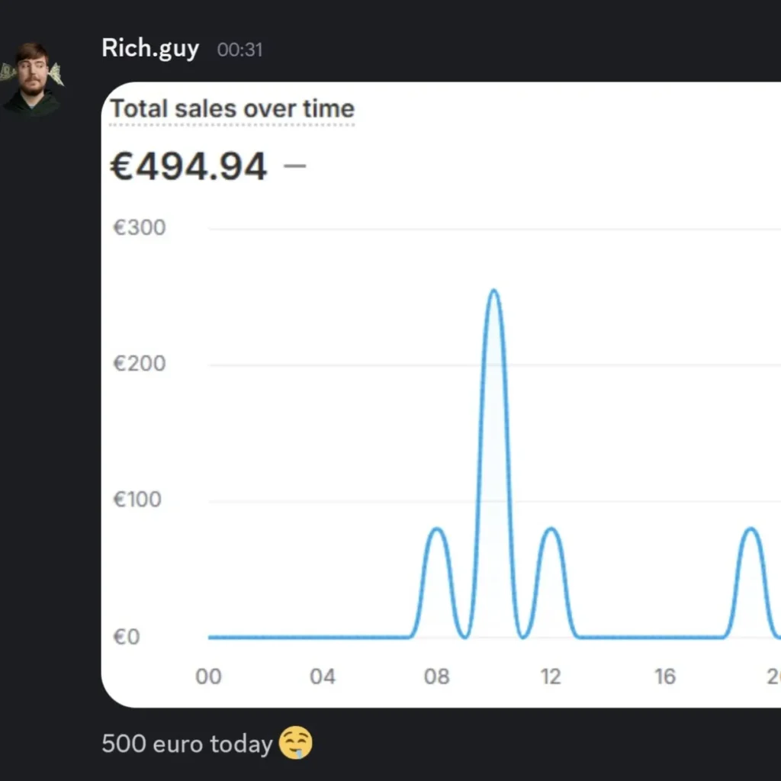781x781 pixels.
Task: Click the 00:31 message timestamp
Action: coord(239,50)
